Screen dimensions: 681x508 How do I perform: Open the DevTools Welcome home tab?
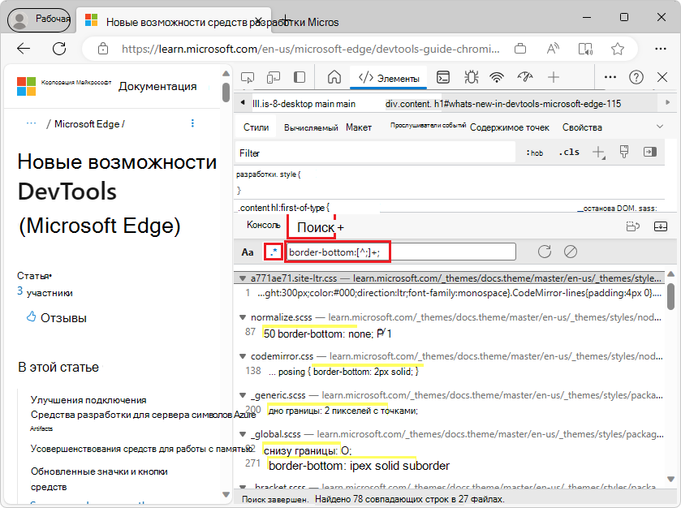tap(334, 78)
